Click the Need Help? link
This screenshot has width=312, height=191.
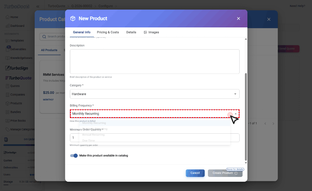click(297, 6)
